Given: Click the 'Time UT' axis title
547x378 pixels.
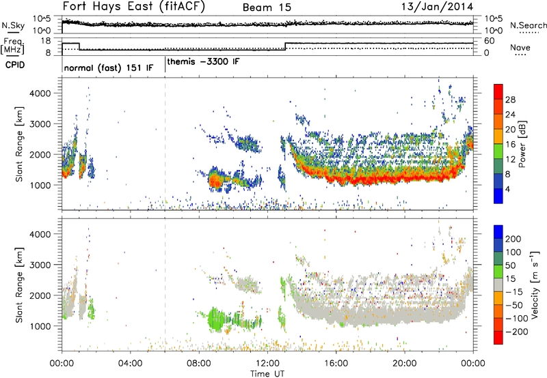Looking at the screenshot, I should click(x=267, y=374).
